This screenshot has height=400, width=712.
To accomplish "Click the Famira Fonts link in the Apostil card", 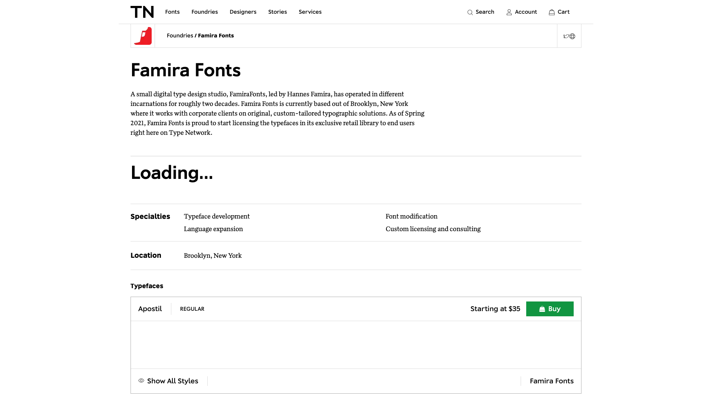I will (x=551, y=381).
